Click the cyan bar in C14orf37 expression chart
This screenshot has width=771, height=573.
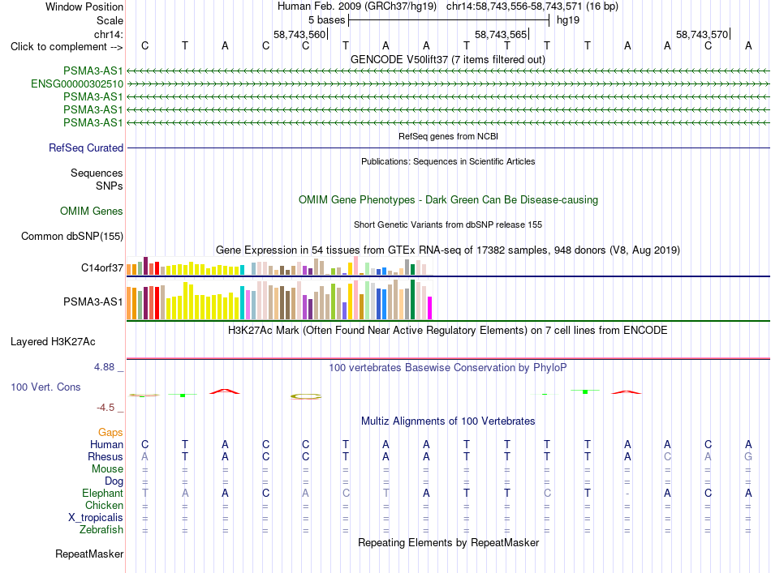coord(242,270)
